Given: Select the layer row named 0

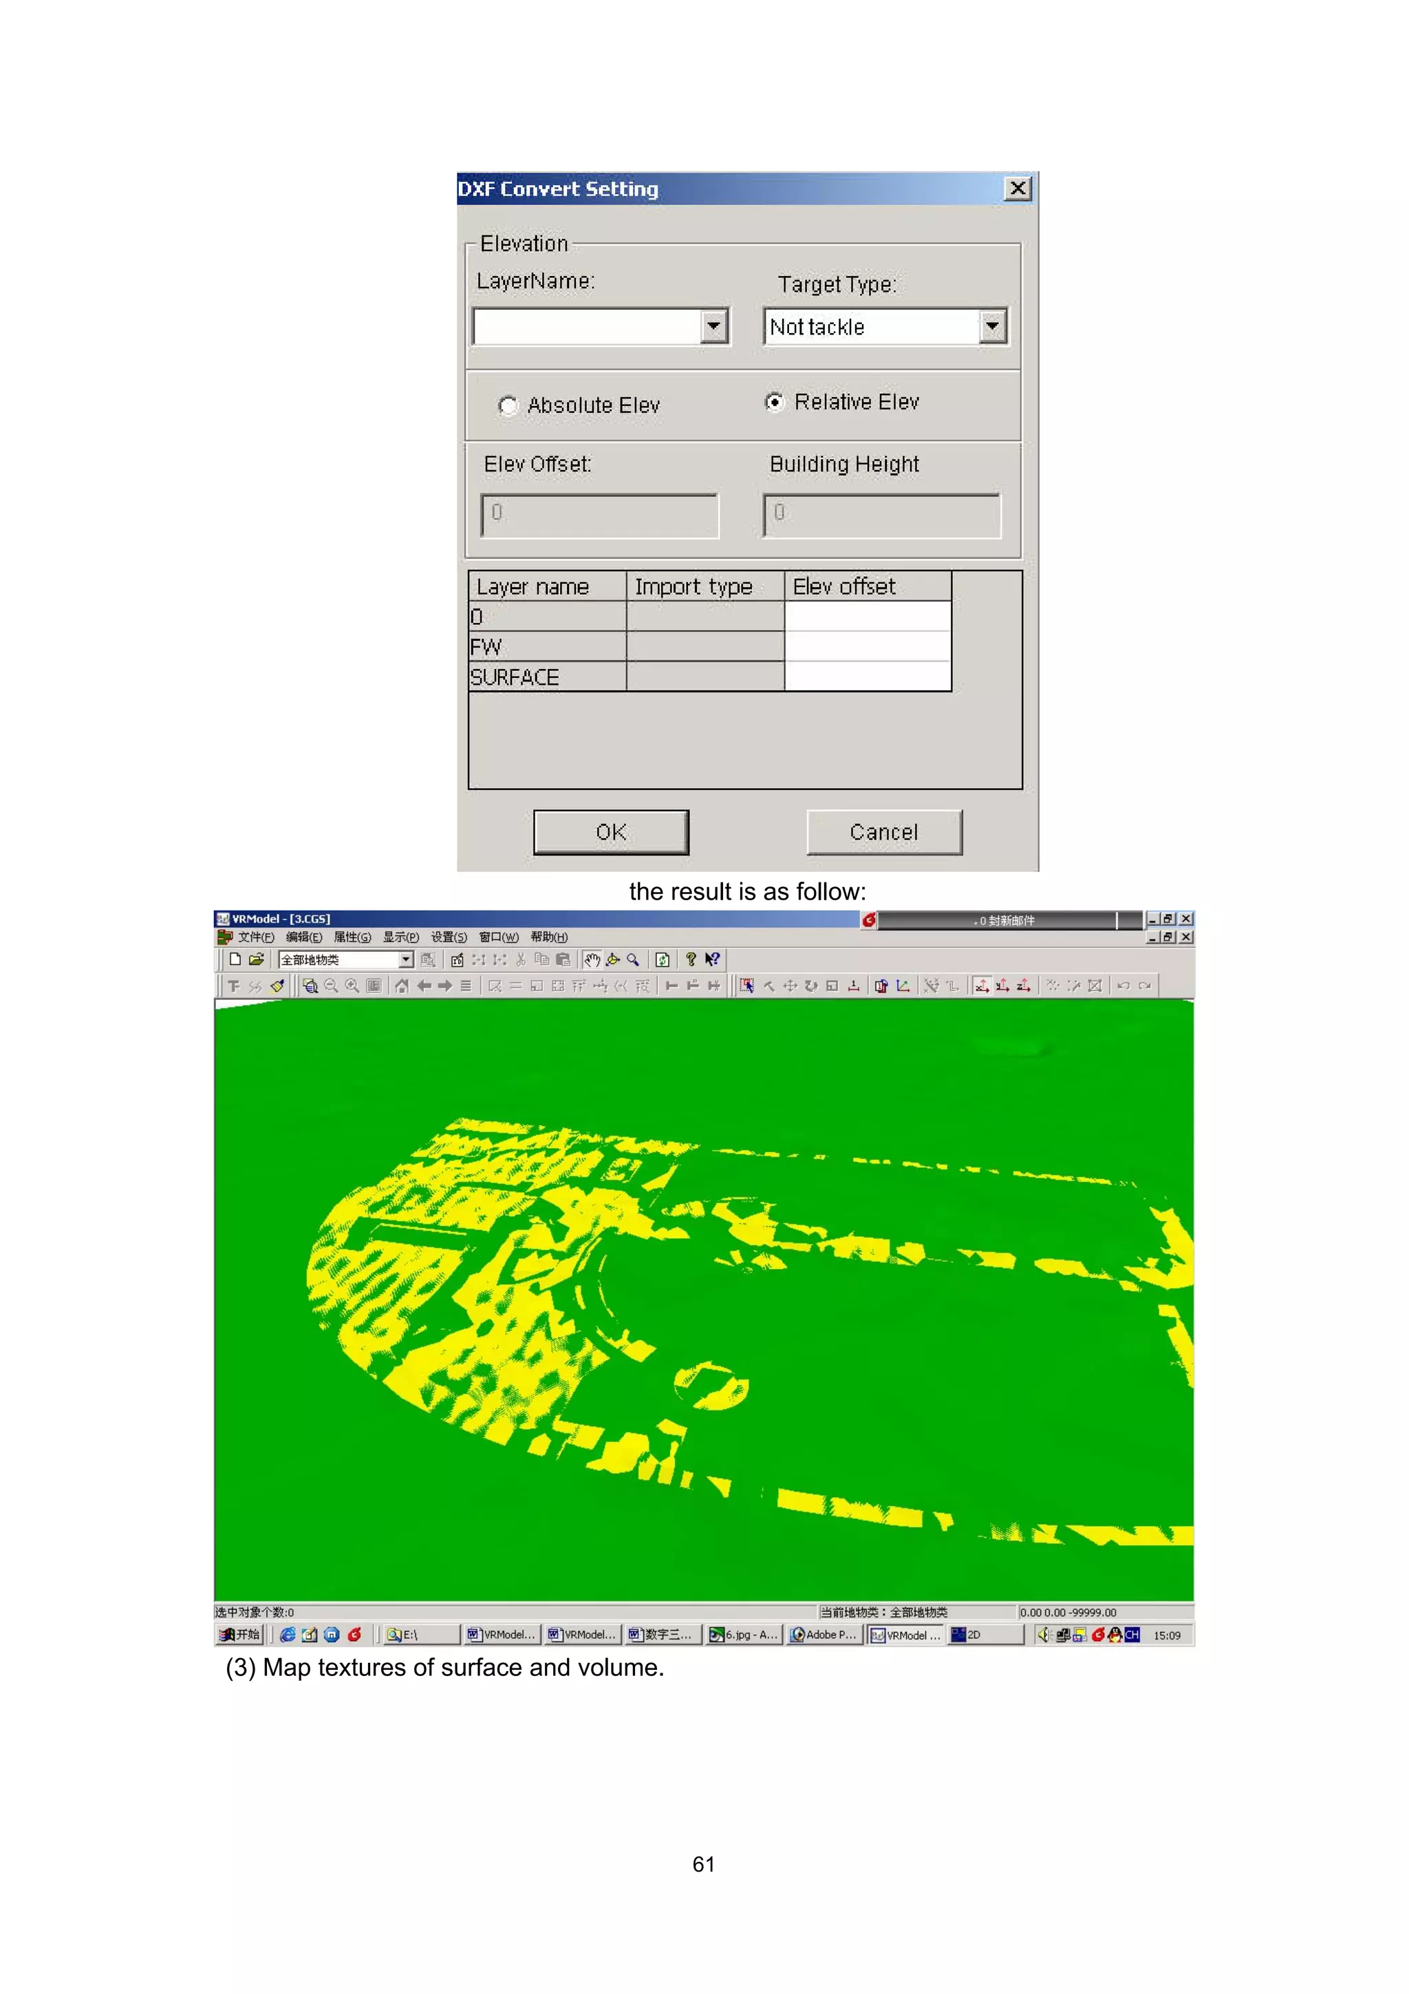Looking at the screenshot, I should click(x=709, y=617).
